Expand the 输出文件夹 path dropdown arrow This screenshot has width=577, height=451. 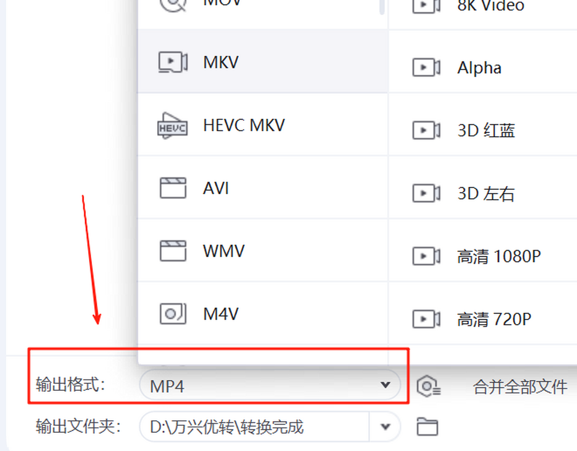click(385, 426)
